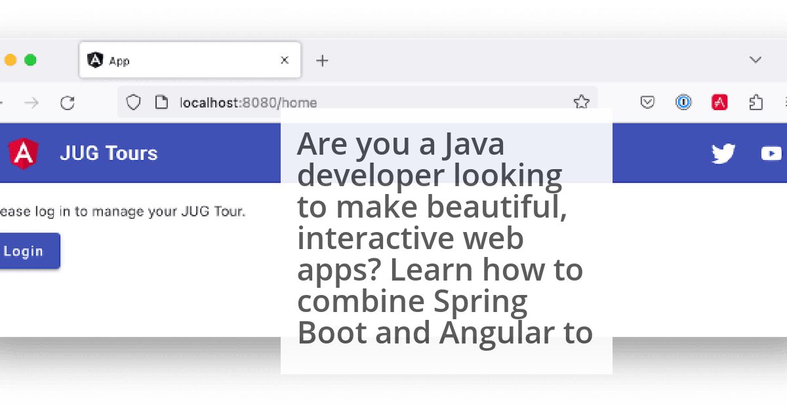Click the YouTube icon in header
Image resolution: width=787 pixels, height=411 pixels.
(771, 153)
